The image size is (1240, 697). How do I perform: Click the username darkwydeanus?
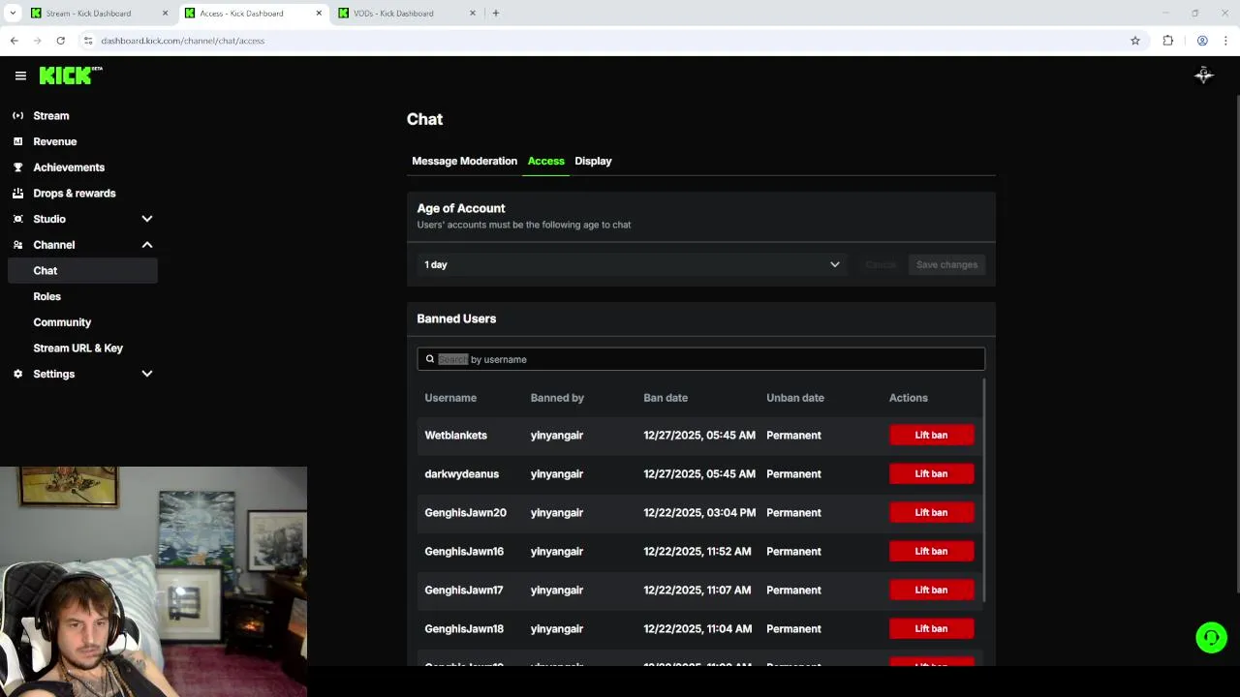coord(461,474)
